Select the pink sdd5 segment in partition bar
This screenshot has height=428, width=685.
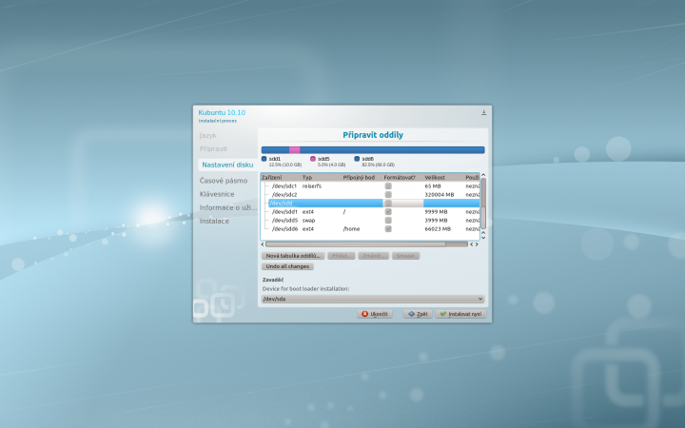click(294, 150)
